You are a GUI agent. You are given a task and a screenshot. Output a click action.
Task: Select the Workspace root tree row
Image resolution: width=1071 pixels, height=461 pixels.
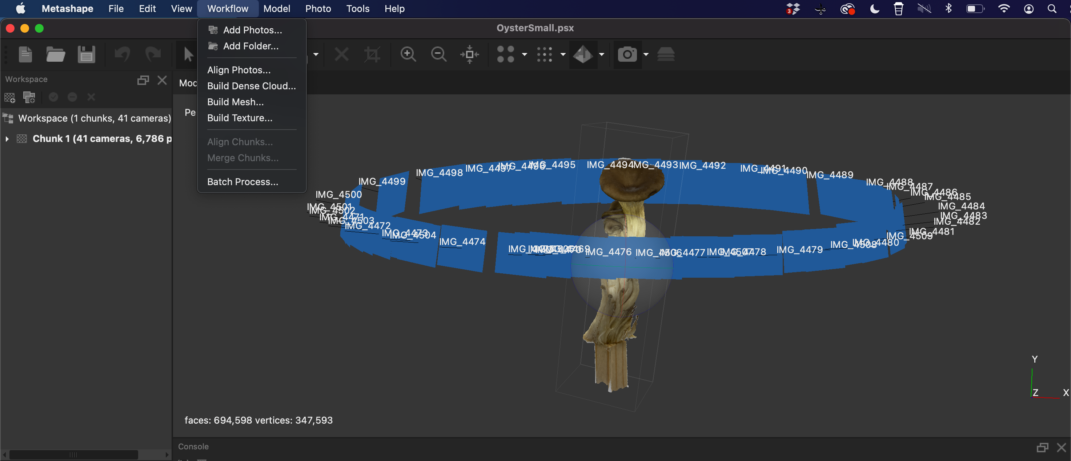coord(86,118)
